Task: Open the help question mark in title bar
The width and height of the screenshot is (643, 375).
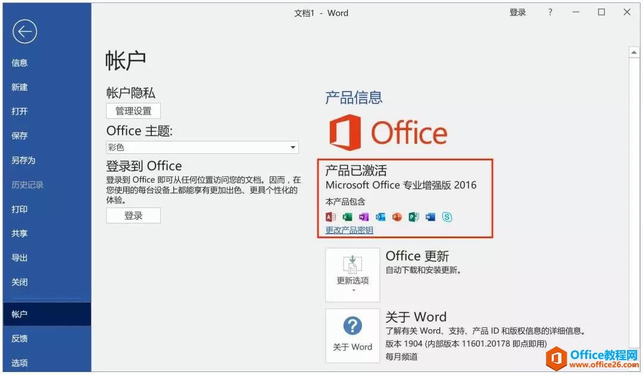Action: pos(550,12)
